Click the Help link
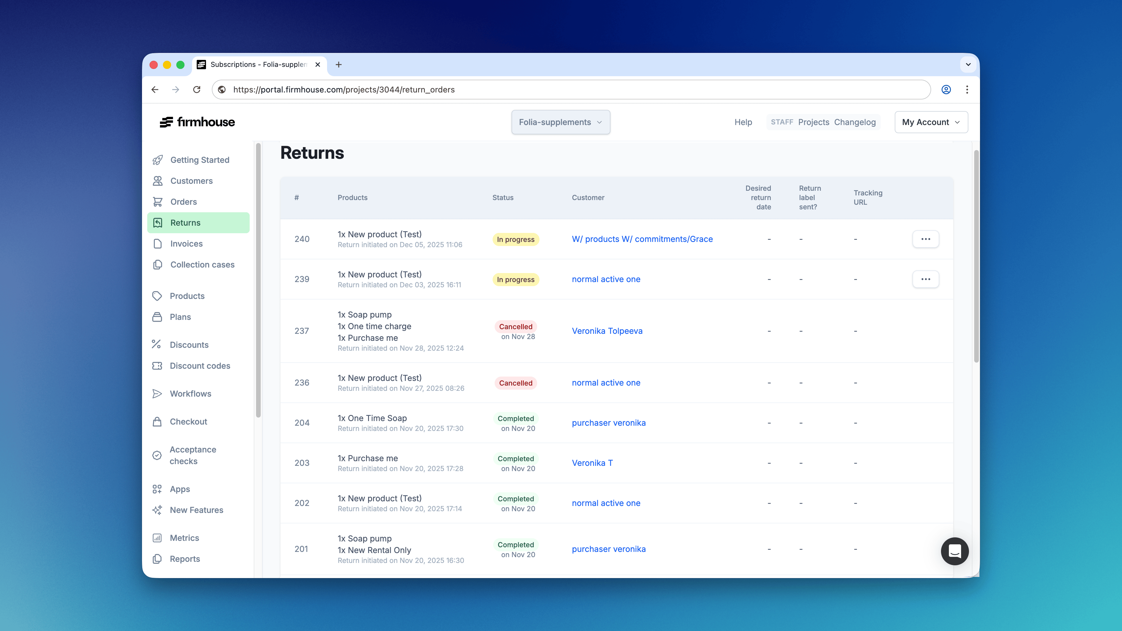The width and height of the screenshot is (1122, 631). click(743, 122)
